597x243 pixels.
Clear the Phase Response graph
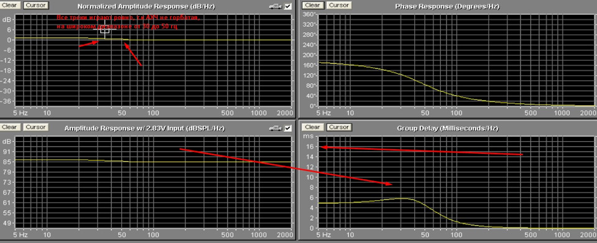[312, 6]
